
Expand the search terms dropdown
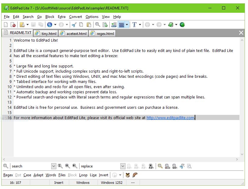[x=54, y=166]
